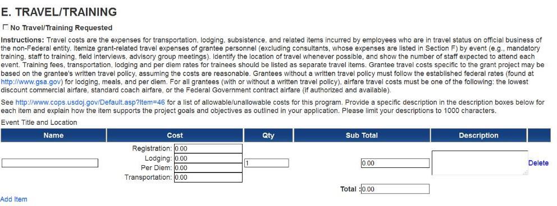The height and width of the screenshot is (206, 557).
Task: Click the Sub Total field
Action: click(x=395, y=163)
